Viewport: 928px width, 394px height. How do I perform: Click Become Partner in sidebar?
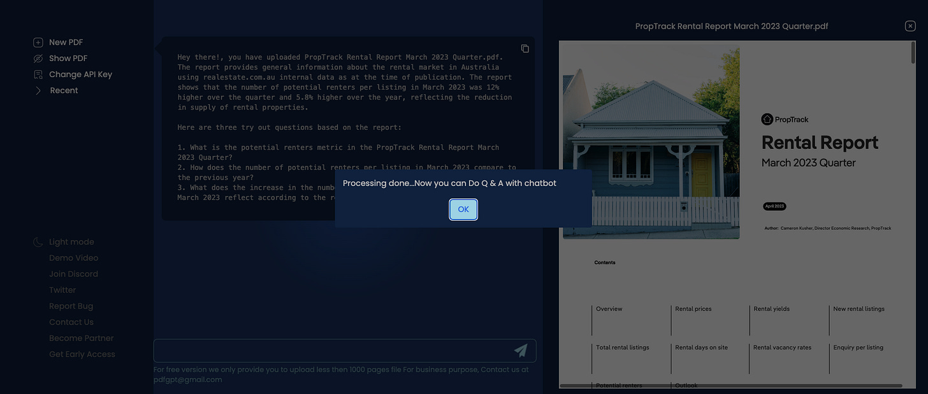pos(82,338)
